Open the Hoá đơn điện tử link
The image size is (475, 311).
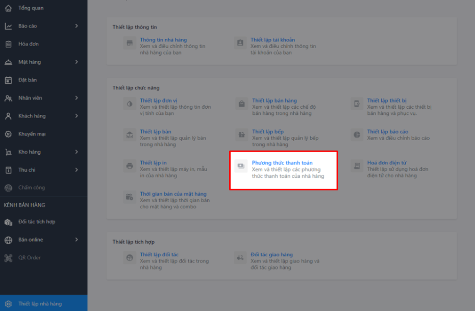pos(387,163)
